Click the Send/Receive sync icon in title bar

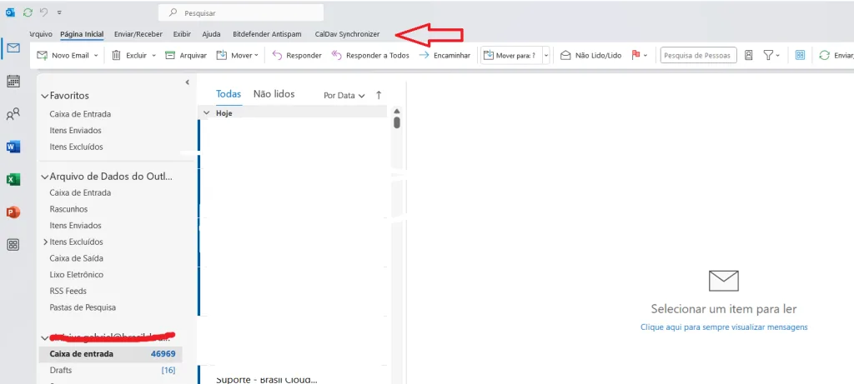pos(28,12)
